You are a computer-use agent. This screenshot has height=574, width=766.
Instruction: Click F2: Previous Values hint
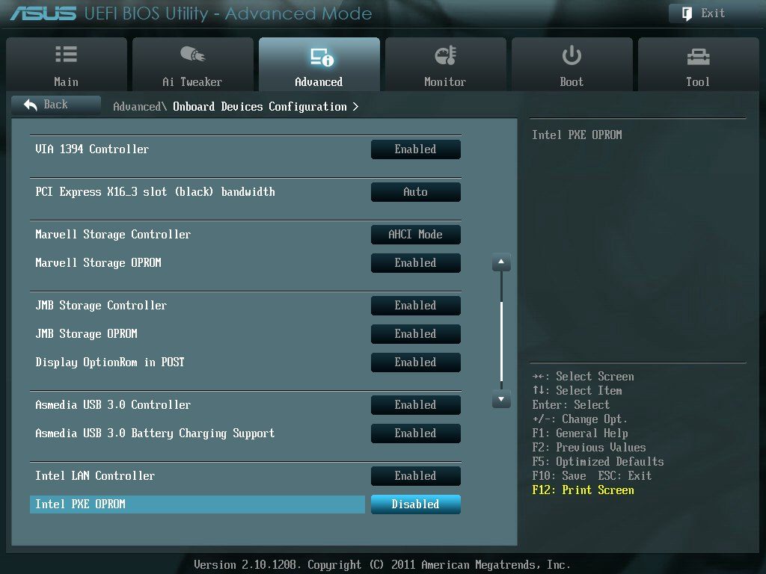click(x=589, y=448)
